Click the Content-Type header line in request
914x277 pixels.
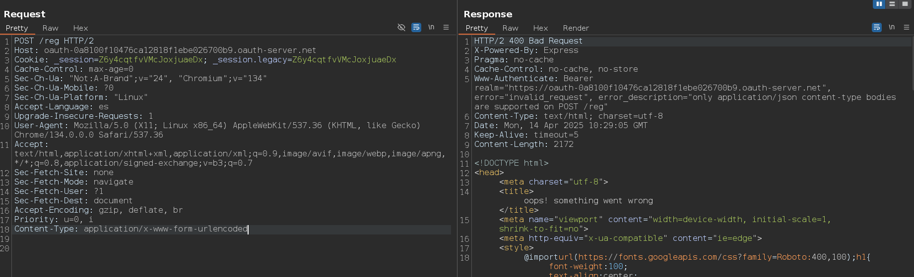(x=131, y=229)
